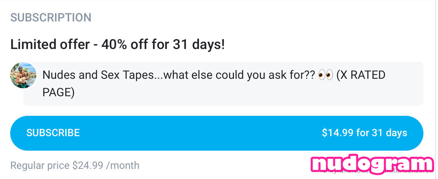Select the SUBSCRIPTION section header
Screen dimensions: 438x179
[51, 17]
